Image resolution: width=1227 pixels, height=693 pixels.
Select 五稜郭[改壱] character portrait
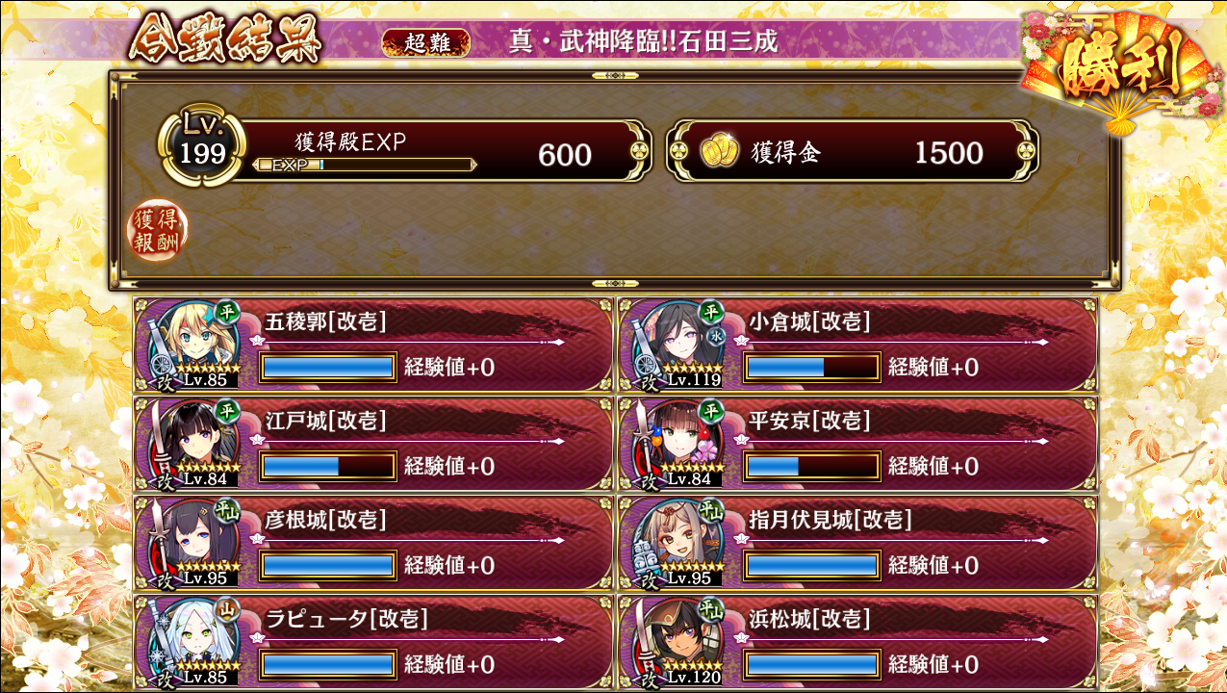tap(193, 346)
